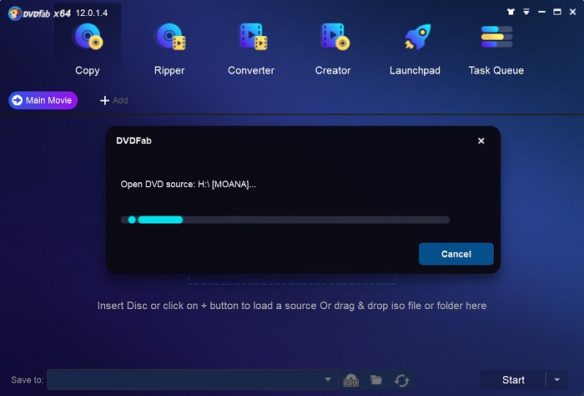Viewport: 584px width, 396px height.
Task: Open the Launchpad rocket icon
Action: 418,37
